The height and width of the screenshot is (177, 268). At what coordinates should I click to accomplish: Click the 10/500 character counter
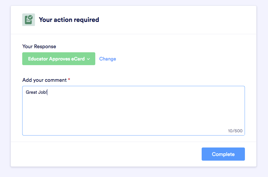click(235, 131)
